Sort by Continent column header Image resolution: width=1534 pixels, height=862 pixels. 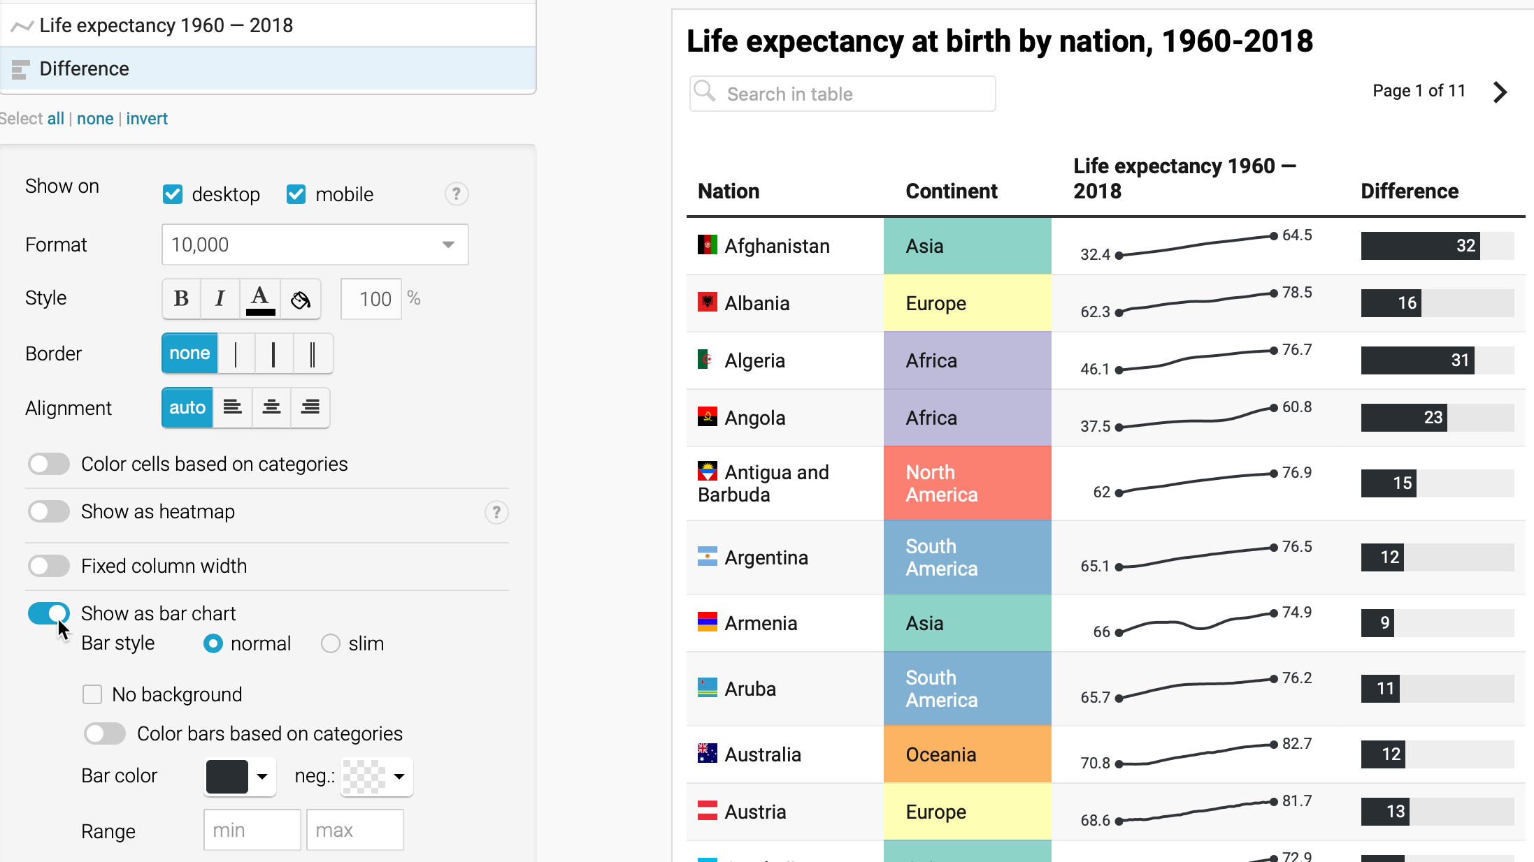(x=952, y=191)
